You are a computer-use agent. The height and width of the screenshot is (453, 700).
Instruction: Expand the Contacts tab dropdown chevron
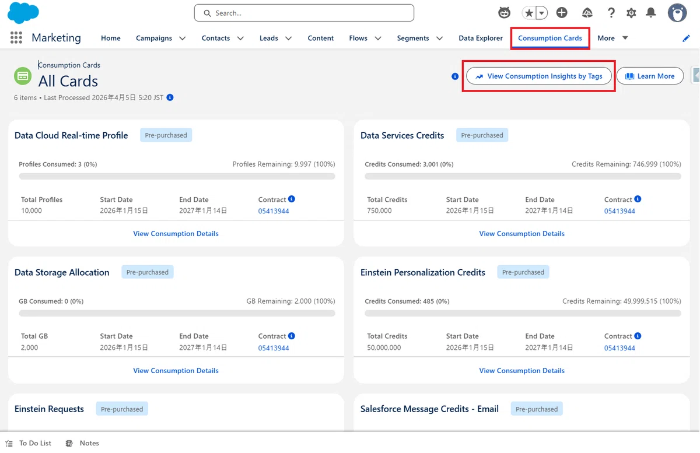(240, 38)
